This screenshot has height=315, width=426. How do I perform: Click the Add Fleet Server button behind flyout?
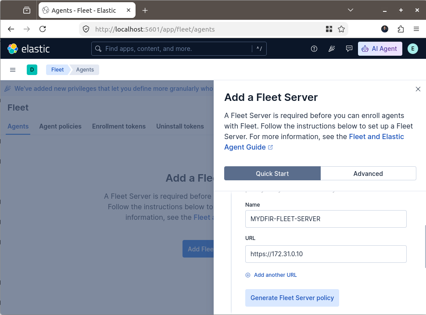(198, 249)
